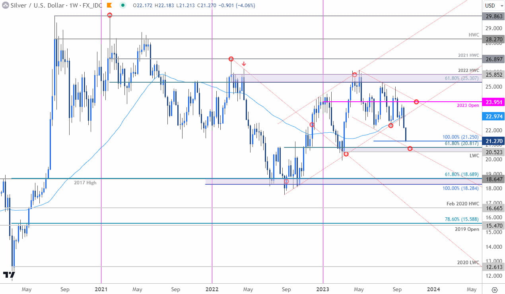Click the Feb 2020 HWC annotation label

point(462,204)
